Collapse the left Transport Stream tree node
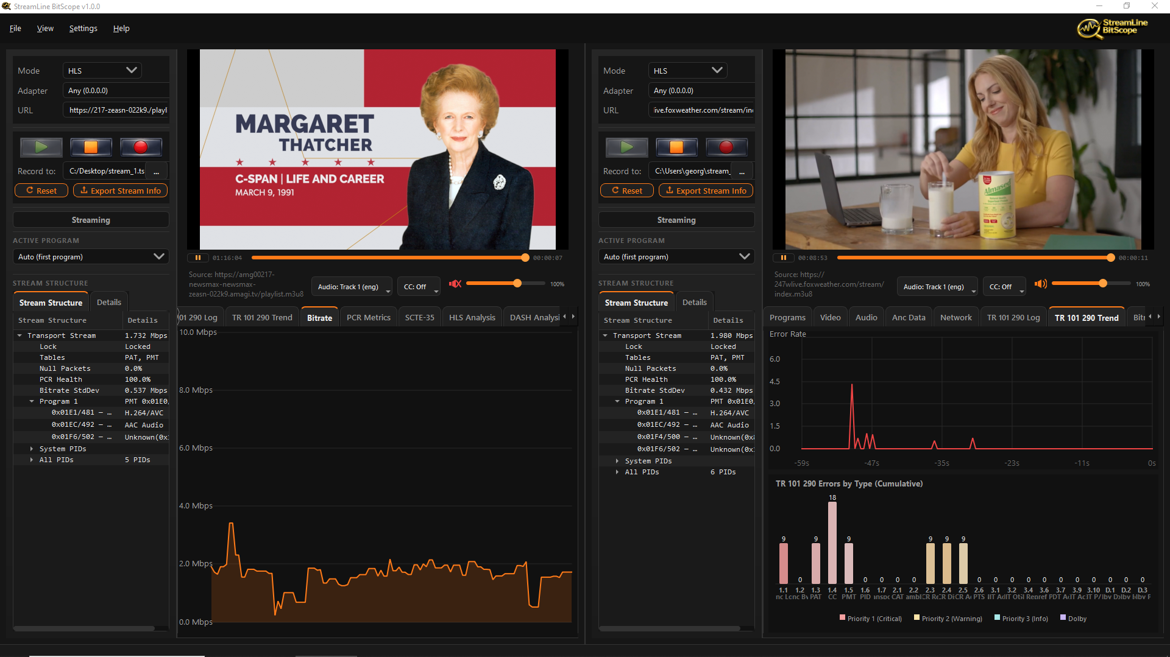 tap(19, 336)
